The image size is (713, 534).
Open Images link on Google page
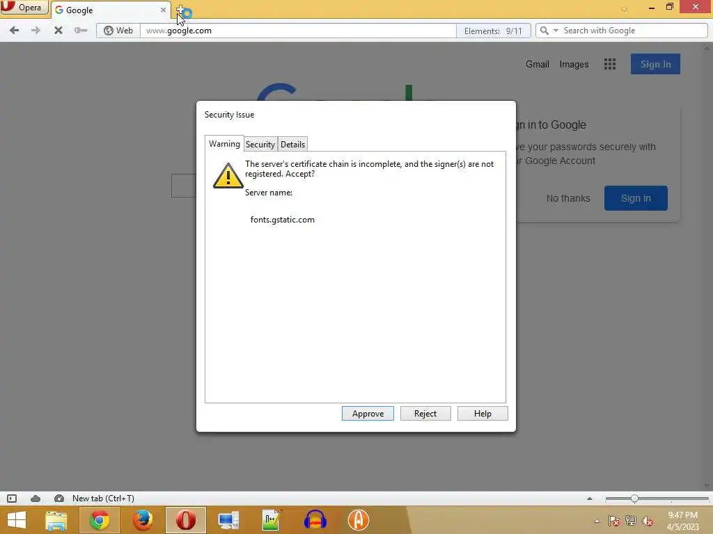pyautogui.click(x=574, y=64)
